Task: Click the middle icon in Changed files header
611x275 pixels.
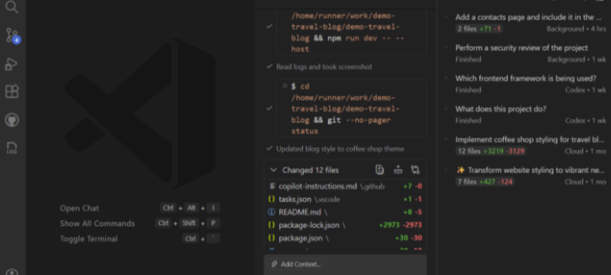Action: coord(398,170)
